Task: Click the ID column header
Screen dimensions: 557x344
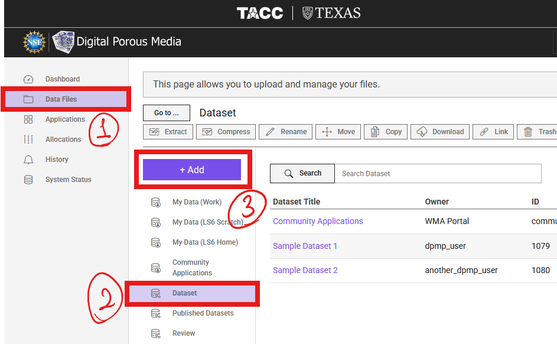Action: click(x=535, y=202)
